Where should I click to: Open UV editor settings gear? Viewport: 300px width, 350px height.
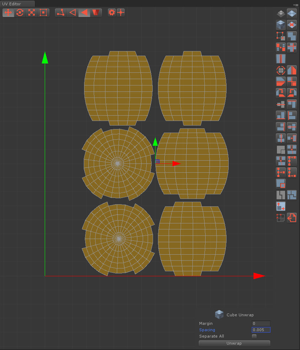point(111,12)
